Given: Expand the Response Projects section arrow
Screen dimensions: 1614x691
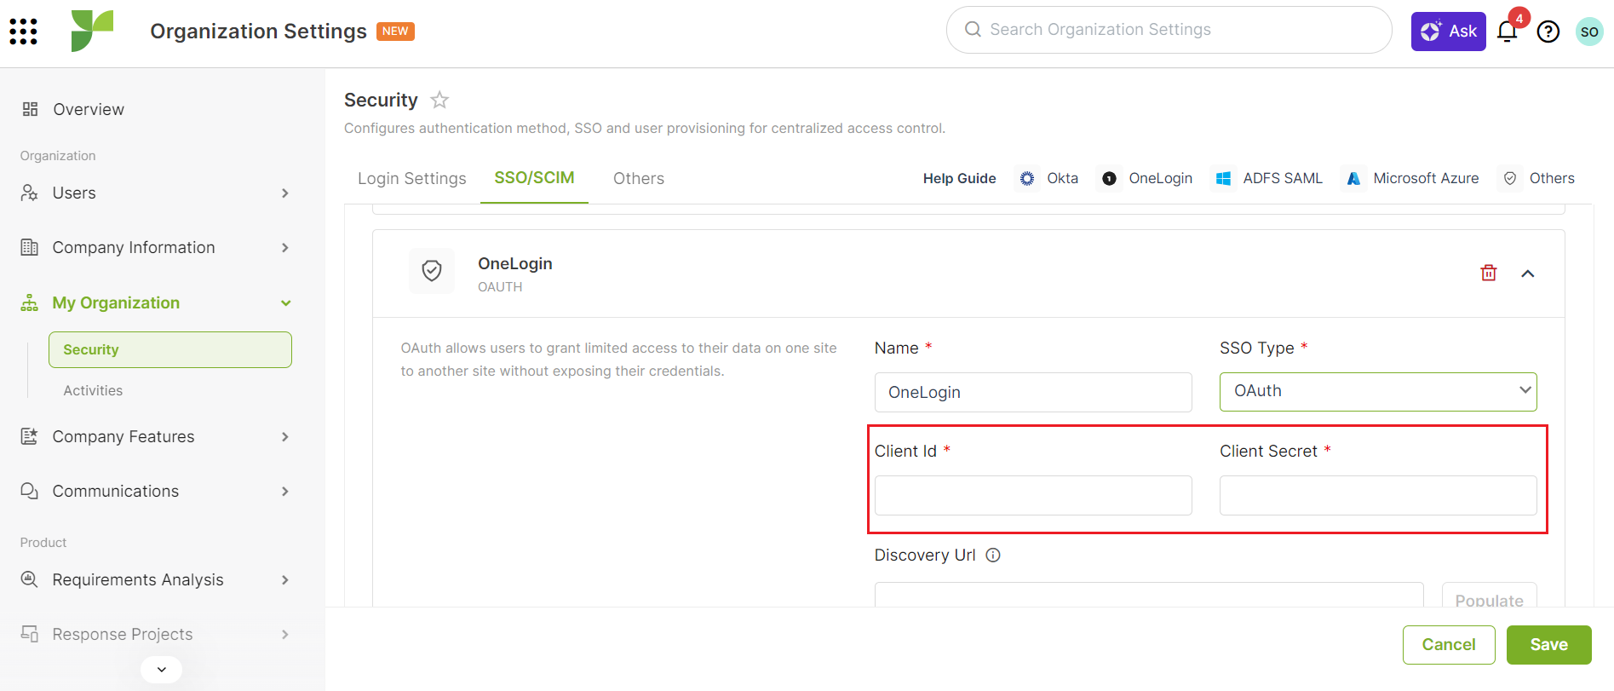Looking at the screenshot, I should [285, 635].
